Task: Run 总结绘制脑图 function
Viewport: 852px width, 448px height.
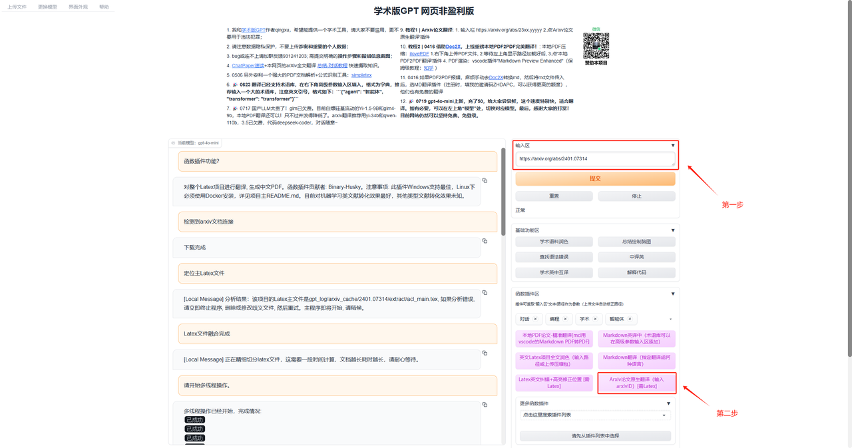Action: [636, 242]
